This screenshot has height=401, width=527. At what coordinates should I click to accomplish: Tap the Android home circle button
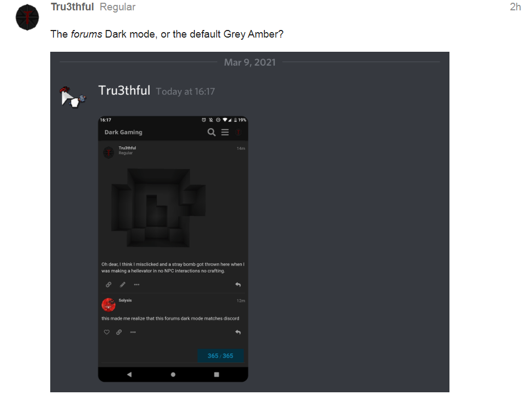coord(173,374)
